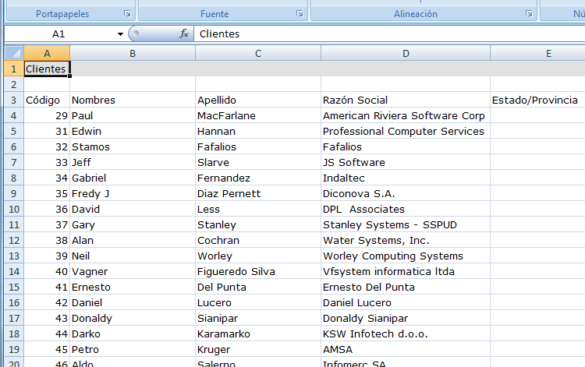The image size is (585, 367).
Task: Open the Fuente dialog launcher
Action: [300, 14]
